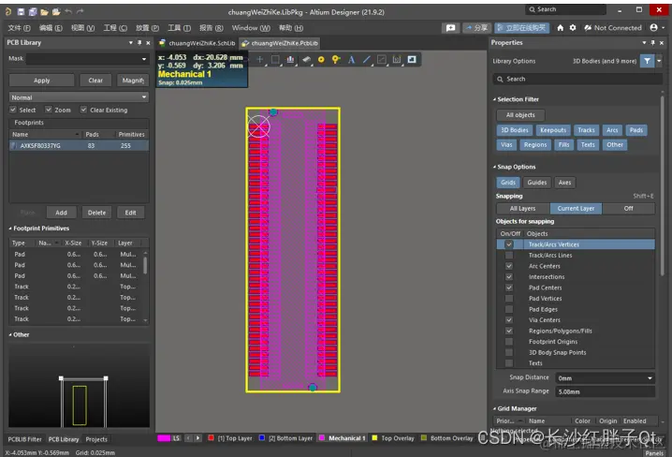Click the Properties Search field
The width and height of the screenshot is (672, 457).
(577, 79)
